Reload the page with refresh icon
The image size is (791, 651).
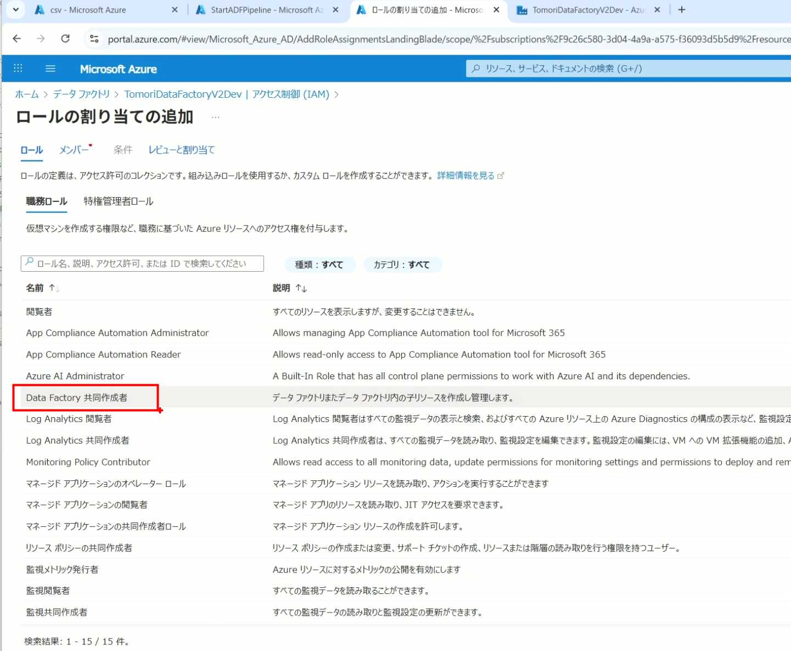(65, 38)
